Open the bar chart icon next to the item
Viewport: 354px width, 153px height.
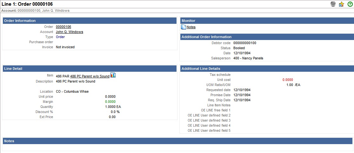coord(113,75)
